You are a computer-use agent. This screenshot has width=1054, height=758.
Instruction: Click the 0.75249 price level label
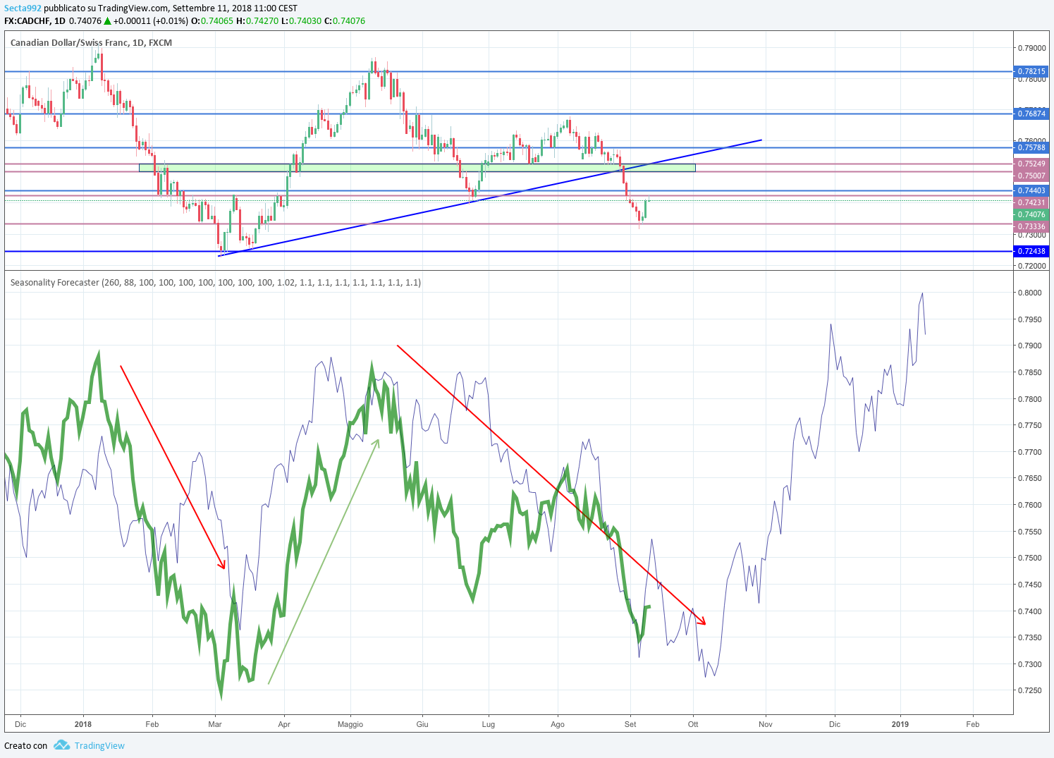1031,164
